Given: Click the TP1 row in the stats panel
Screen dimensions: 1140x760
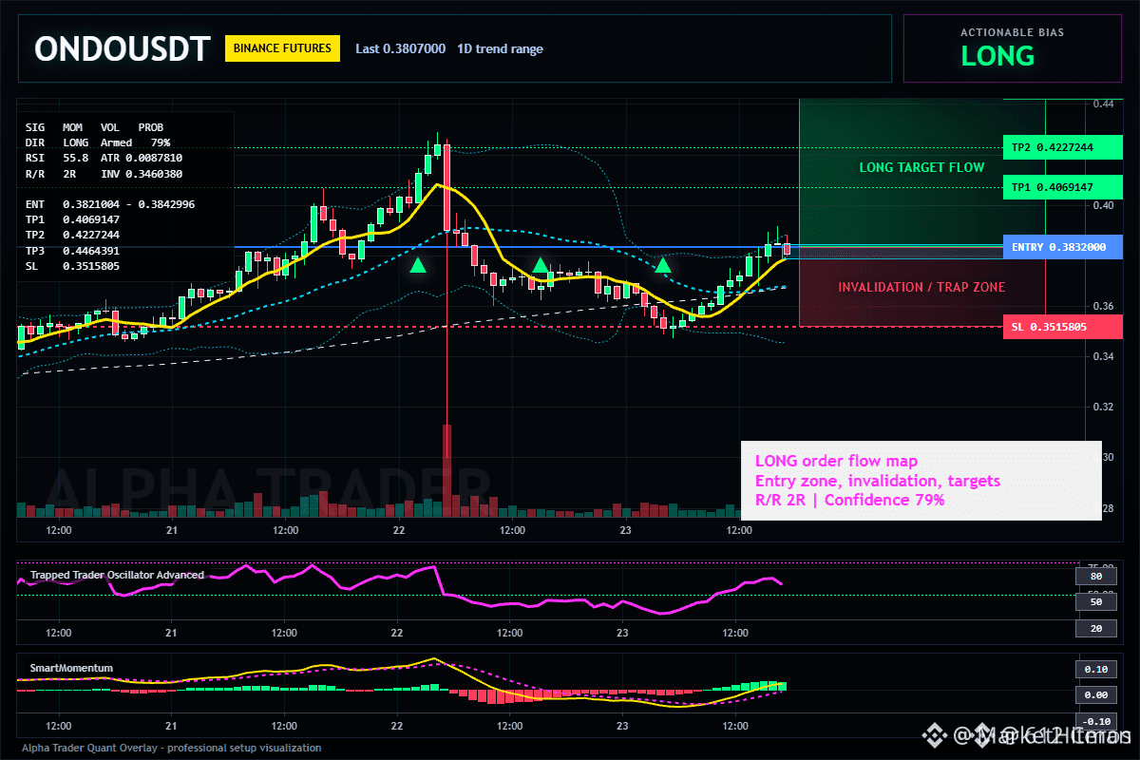Looking at the screenshot, I should (x=72, y=219).
